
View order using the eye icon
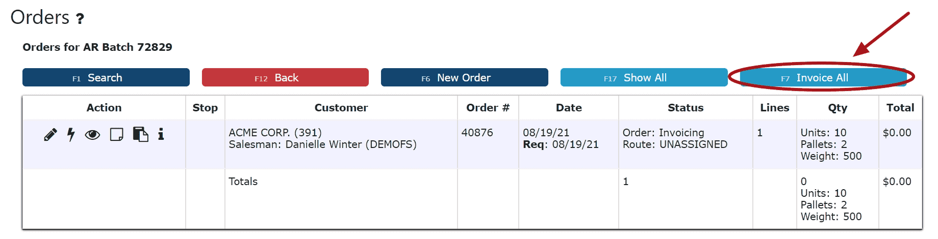click(x=92, y=135)
